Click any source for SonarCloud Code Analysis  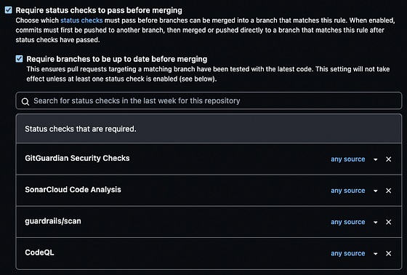coord(348,191)
